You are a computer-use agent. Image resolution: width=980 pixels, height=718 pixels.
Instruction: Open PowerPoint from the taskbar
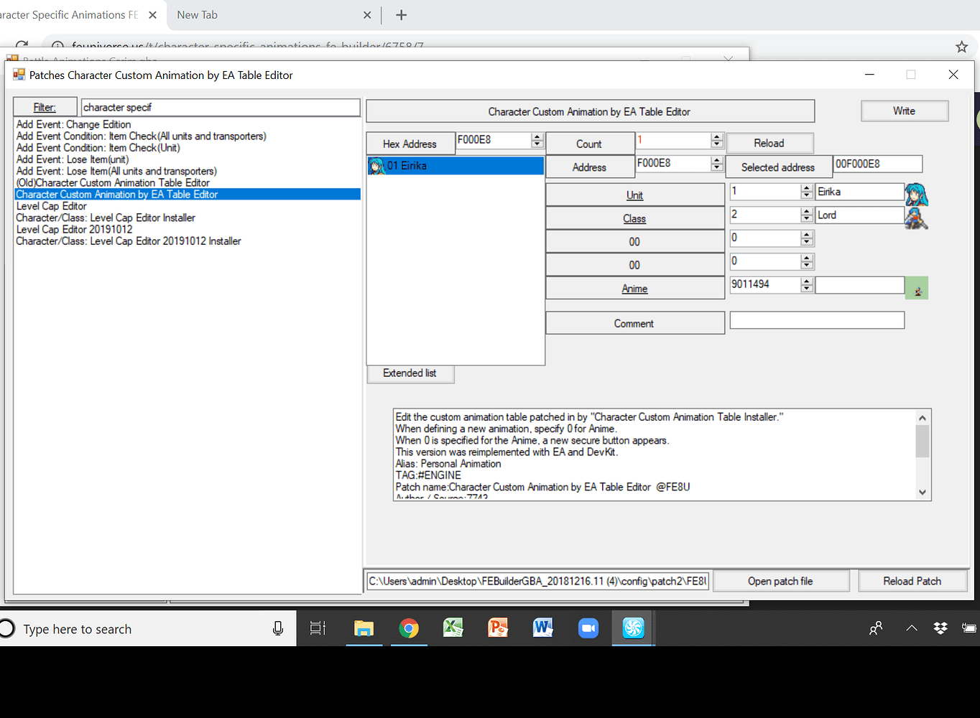point(498,629)
